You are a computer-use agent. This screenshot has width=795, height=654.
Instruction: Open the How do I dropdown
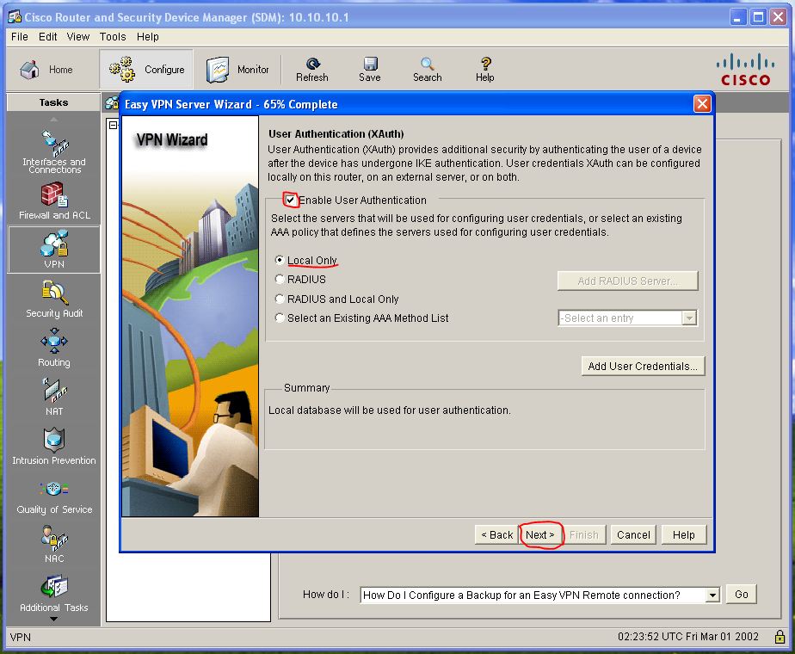540,595
